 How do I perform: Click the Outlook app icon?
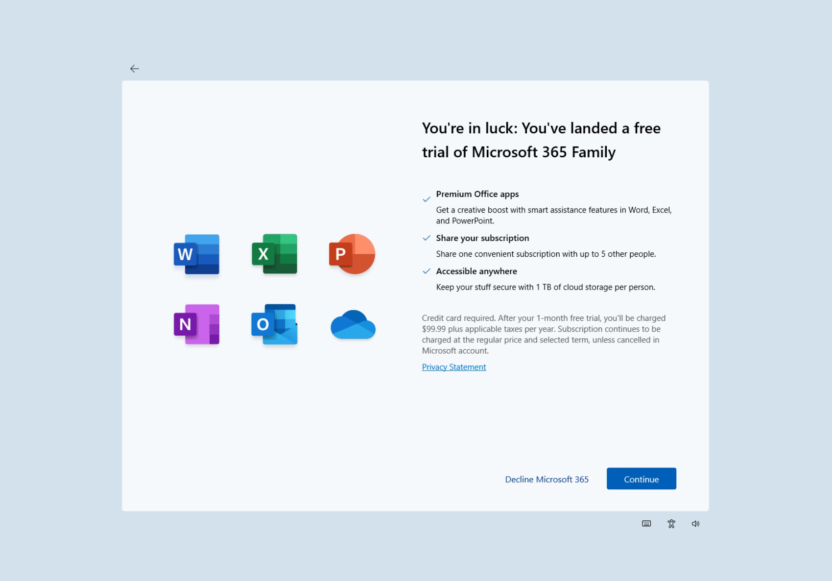pyautogui.click(x=274, y=324)
